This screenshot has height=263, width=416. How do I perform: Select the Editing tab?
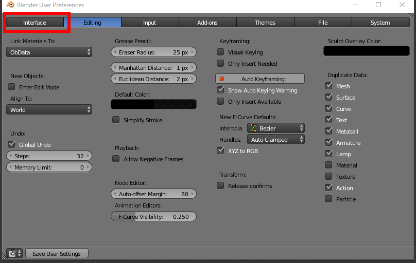[x=92, y=23]
